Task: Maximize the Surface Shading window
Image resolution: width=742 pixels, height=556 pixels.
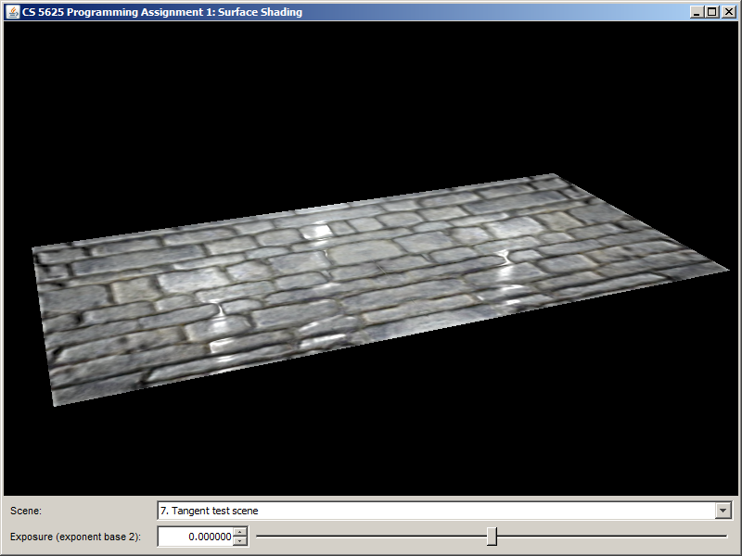Action: click(x=711, y=12)
